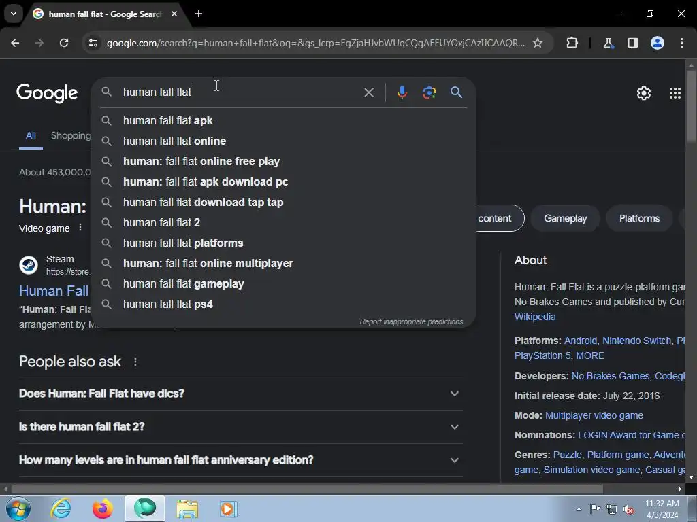Screen dimensions: 697x522
Task: Open more options beside Video game
Action: pos(80,228)
